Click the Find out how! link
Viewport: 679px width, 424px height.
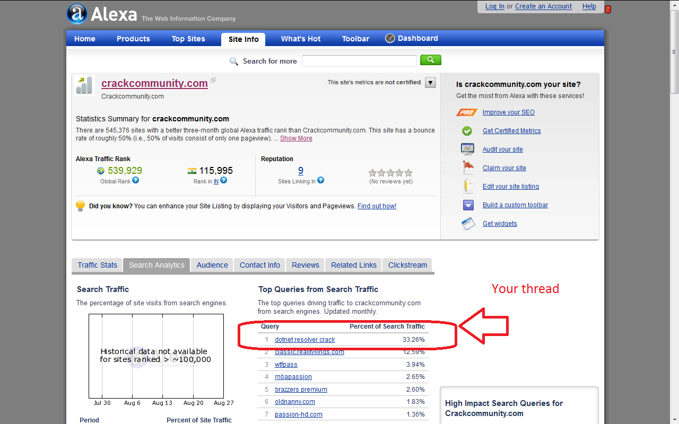(x=377, y=206)
